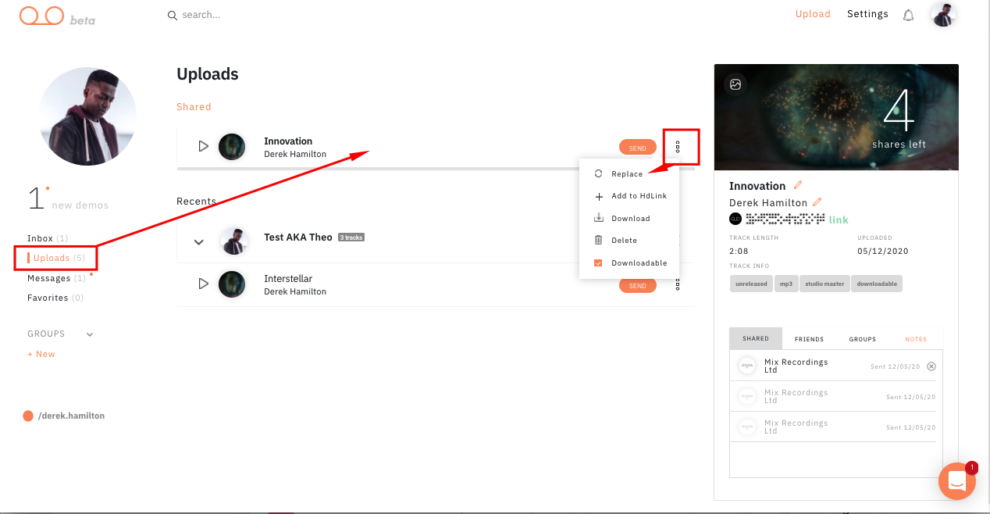Switch to the GROUPS tab

863,339
